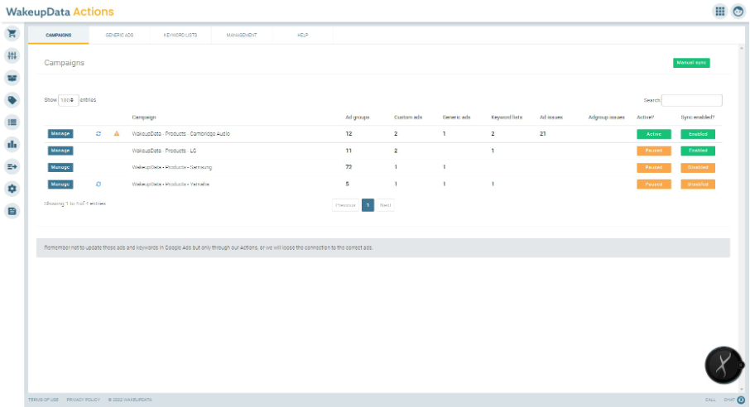This screenshot has height=407, width=750.
Task: Select page 1 in pagination
Action: [368, 205]
